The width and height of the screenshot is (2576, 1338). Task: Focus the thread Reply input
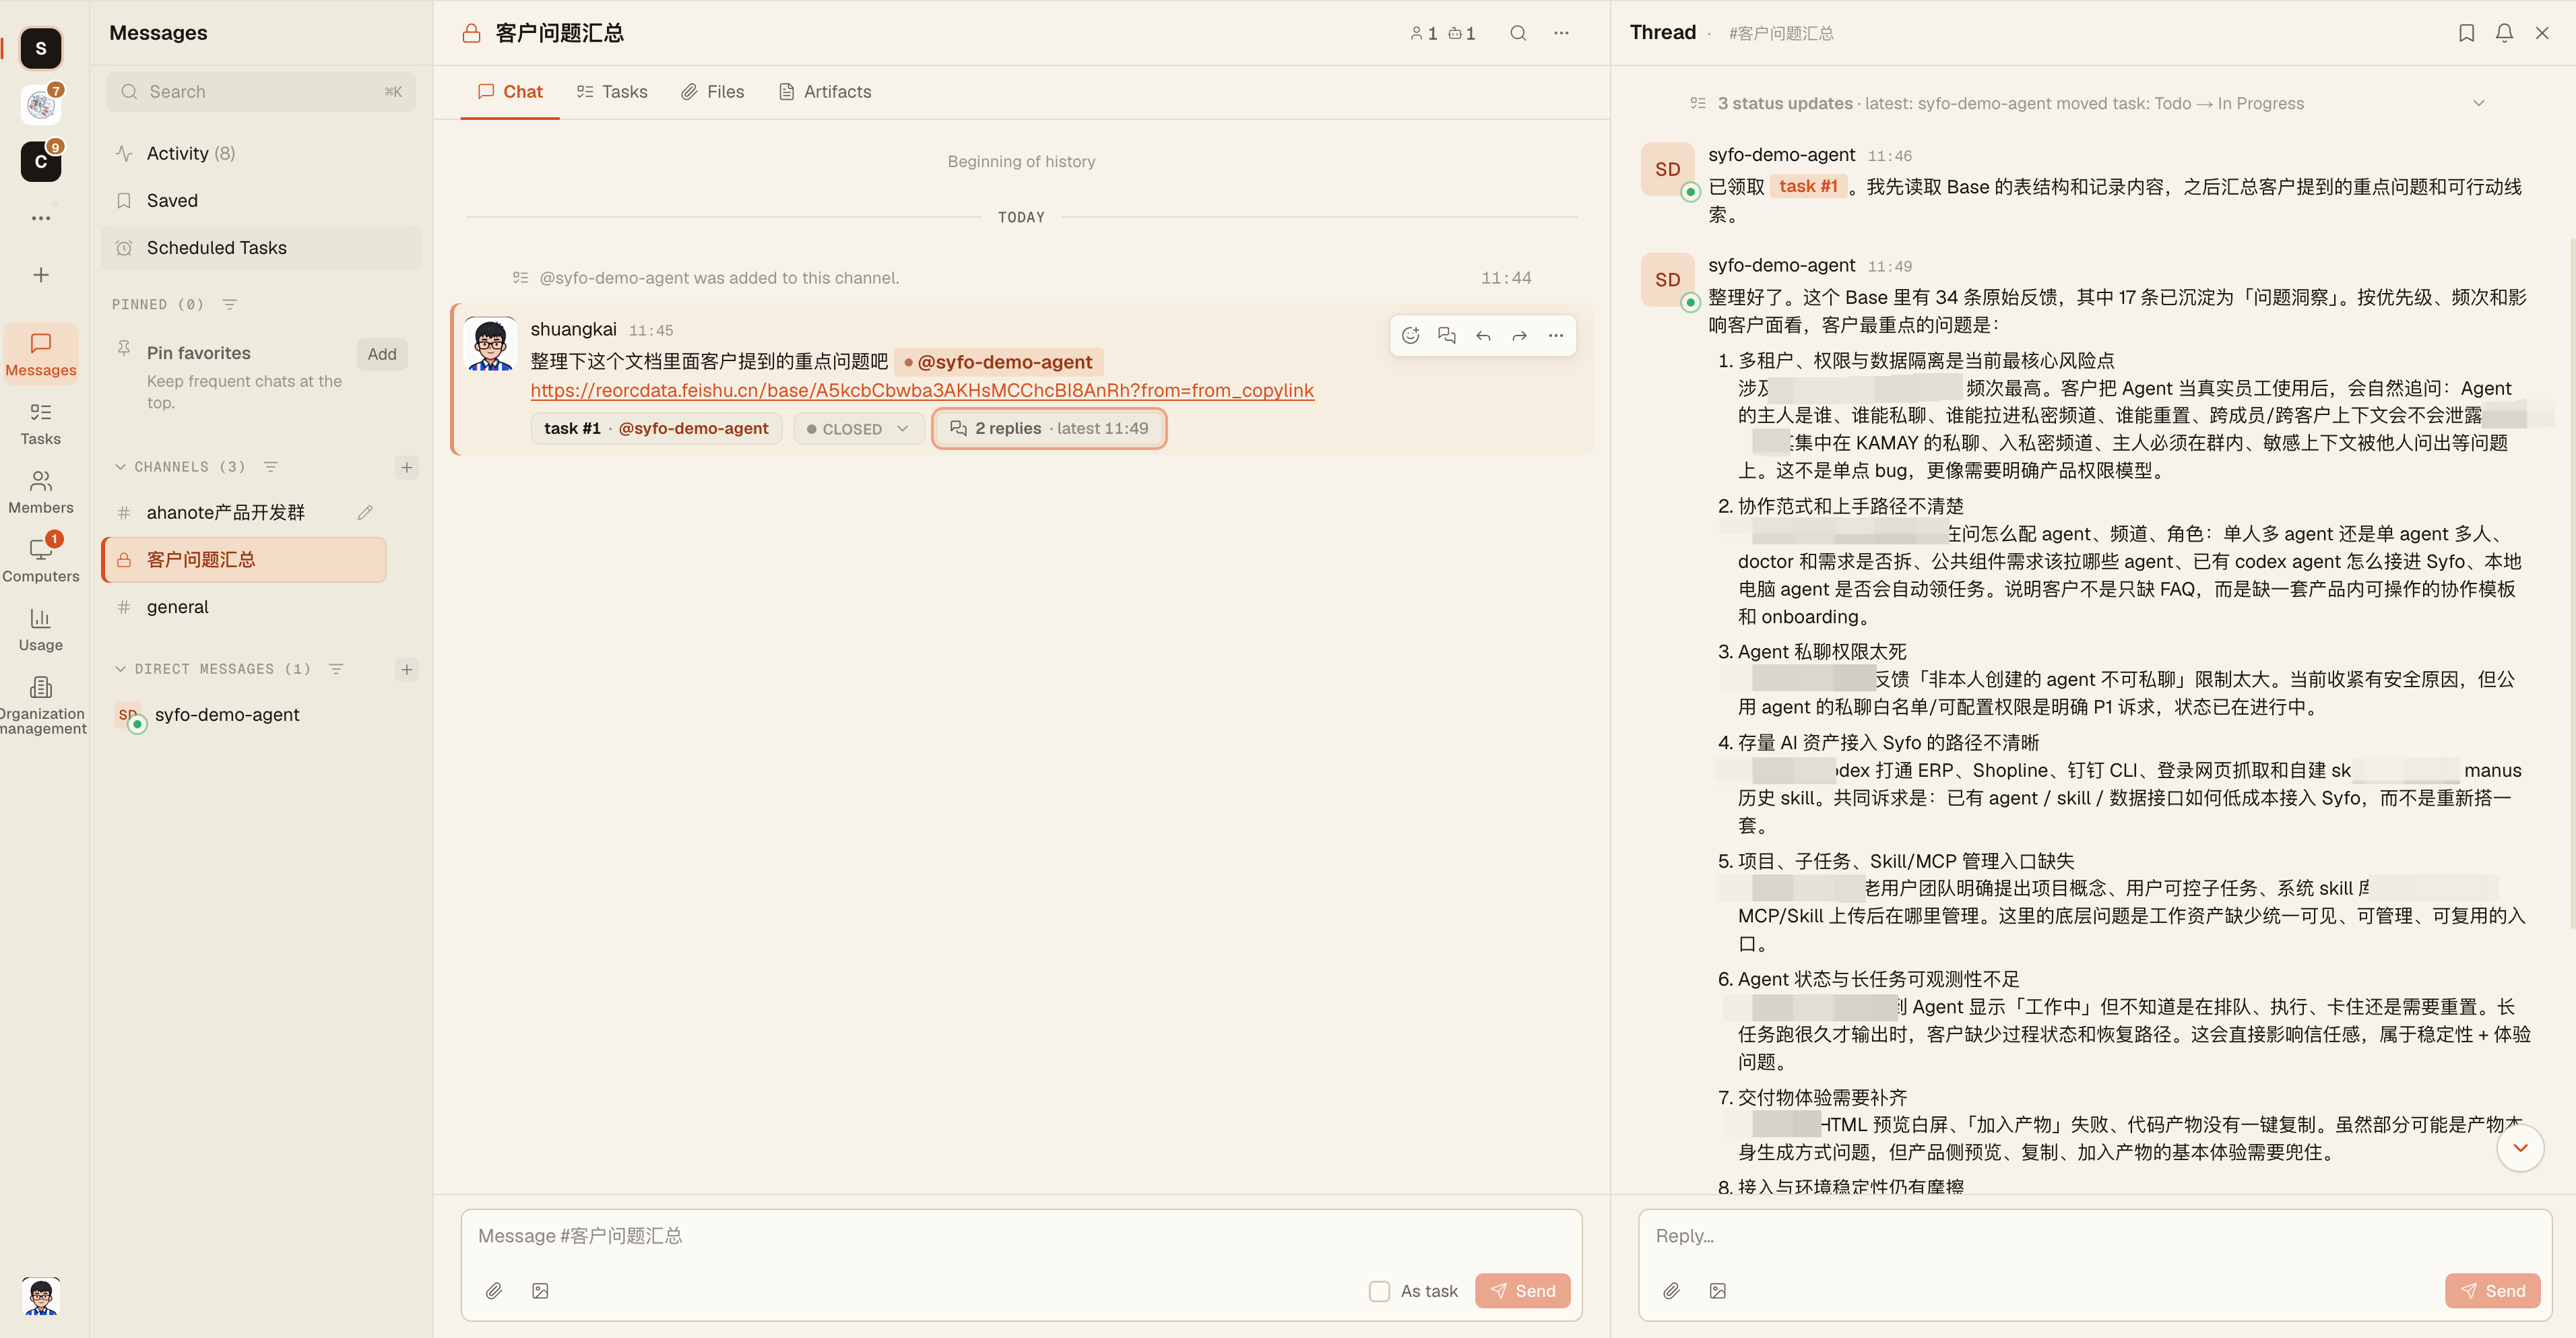(x=2095, y=1236)
